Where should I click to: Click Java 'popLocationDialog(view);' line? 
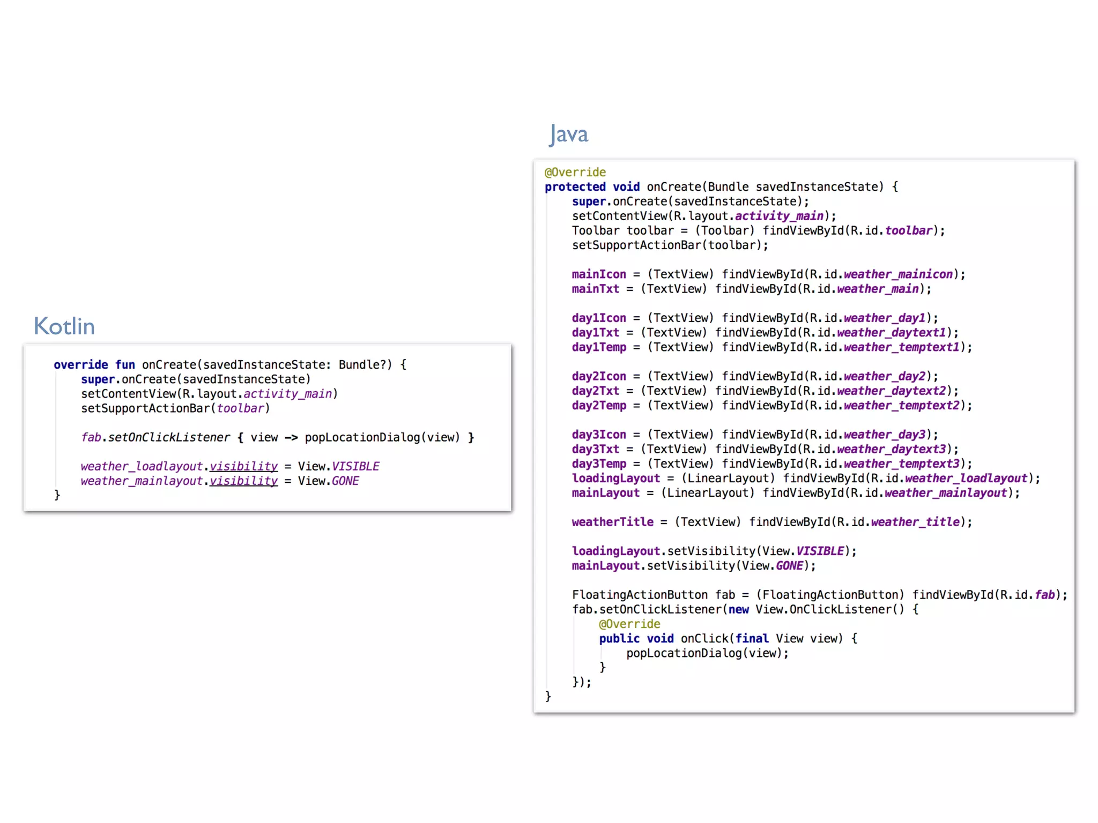coord(708,653)
